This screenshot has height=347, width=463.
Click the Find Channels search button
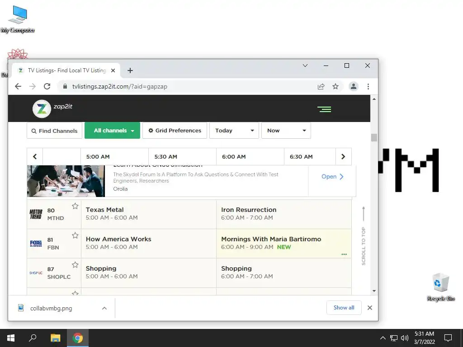tap(54, 131)
